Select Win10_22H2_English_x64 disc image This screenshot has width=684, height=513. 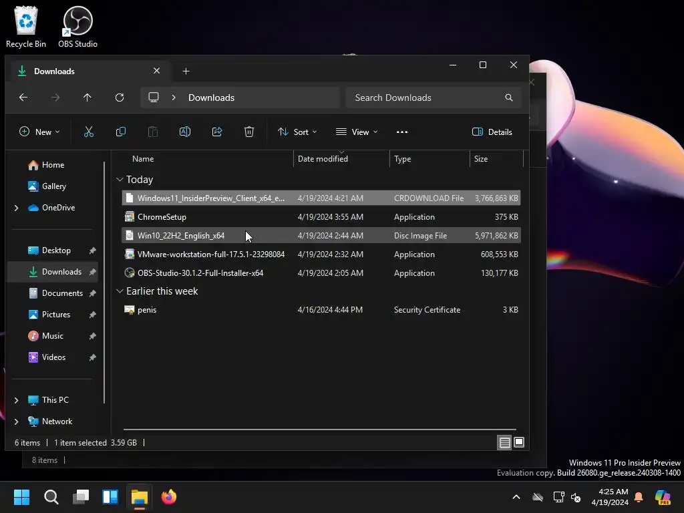pyautogui.click(x=321, y=236)
